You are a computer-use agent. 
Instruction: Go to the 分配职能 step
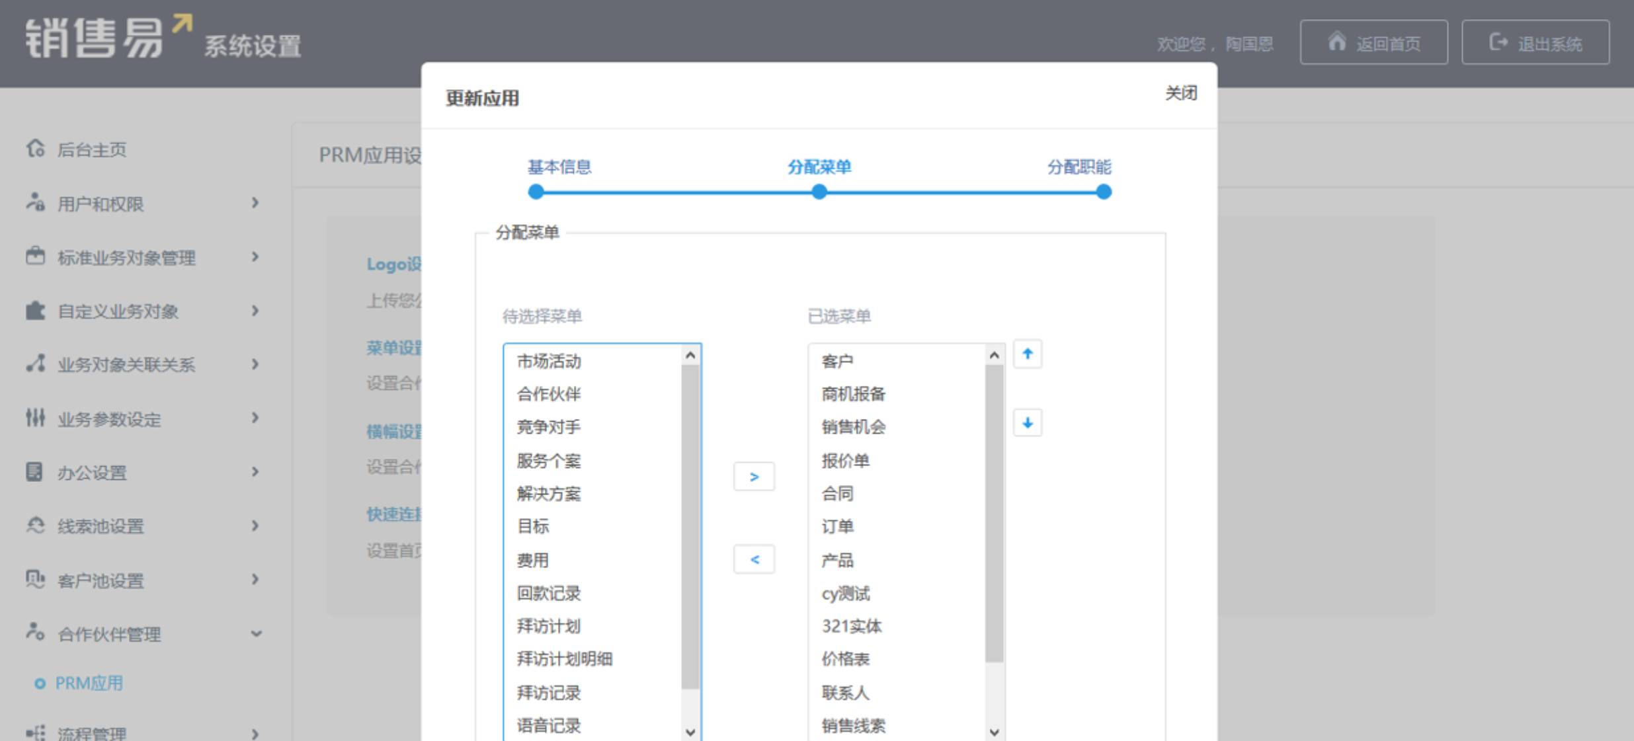pos(1079,167)
